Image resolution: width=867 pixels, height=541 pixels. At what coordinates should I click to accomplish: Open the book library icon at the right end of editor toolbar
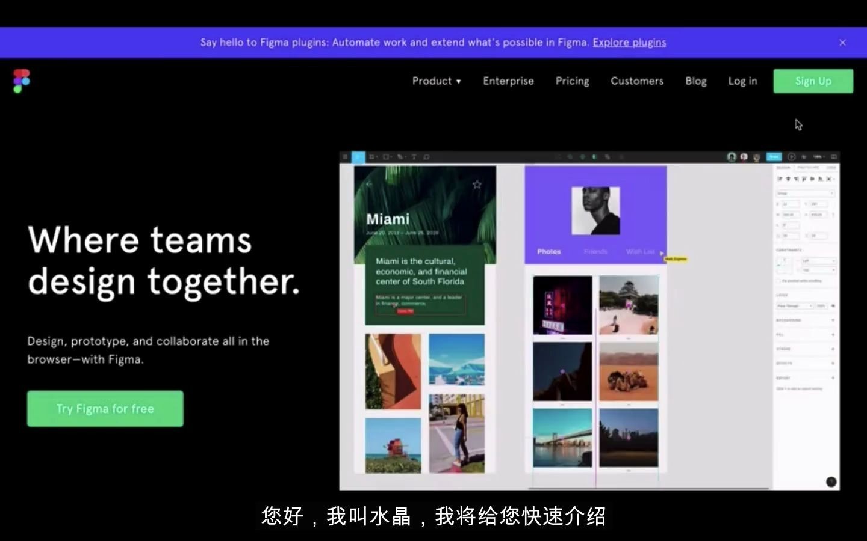(834, 157)
